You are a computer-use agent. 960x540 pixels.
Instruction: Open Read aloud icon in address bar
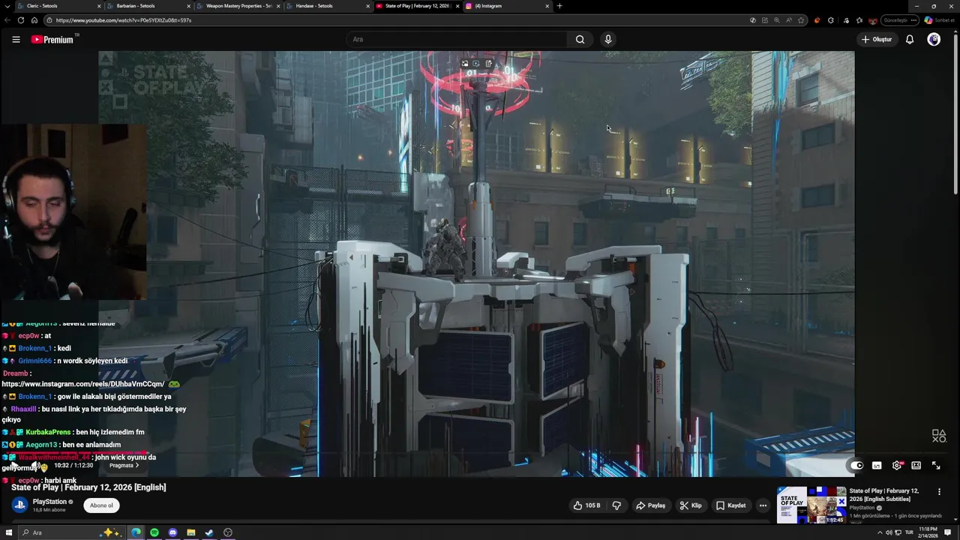(789, 20)
